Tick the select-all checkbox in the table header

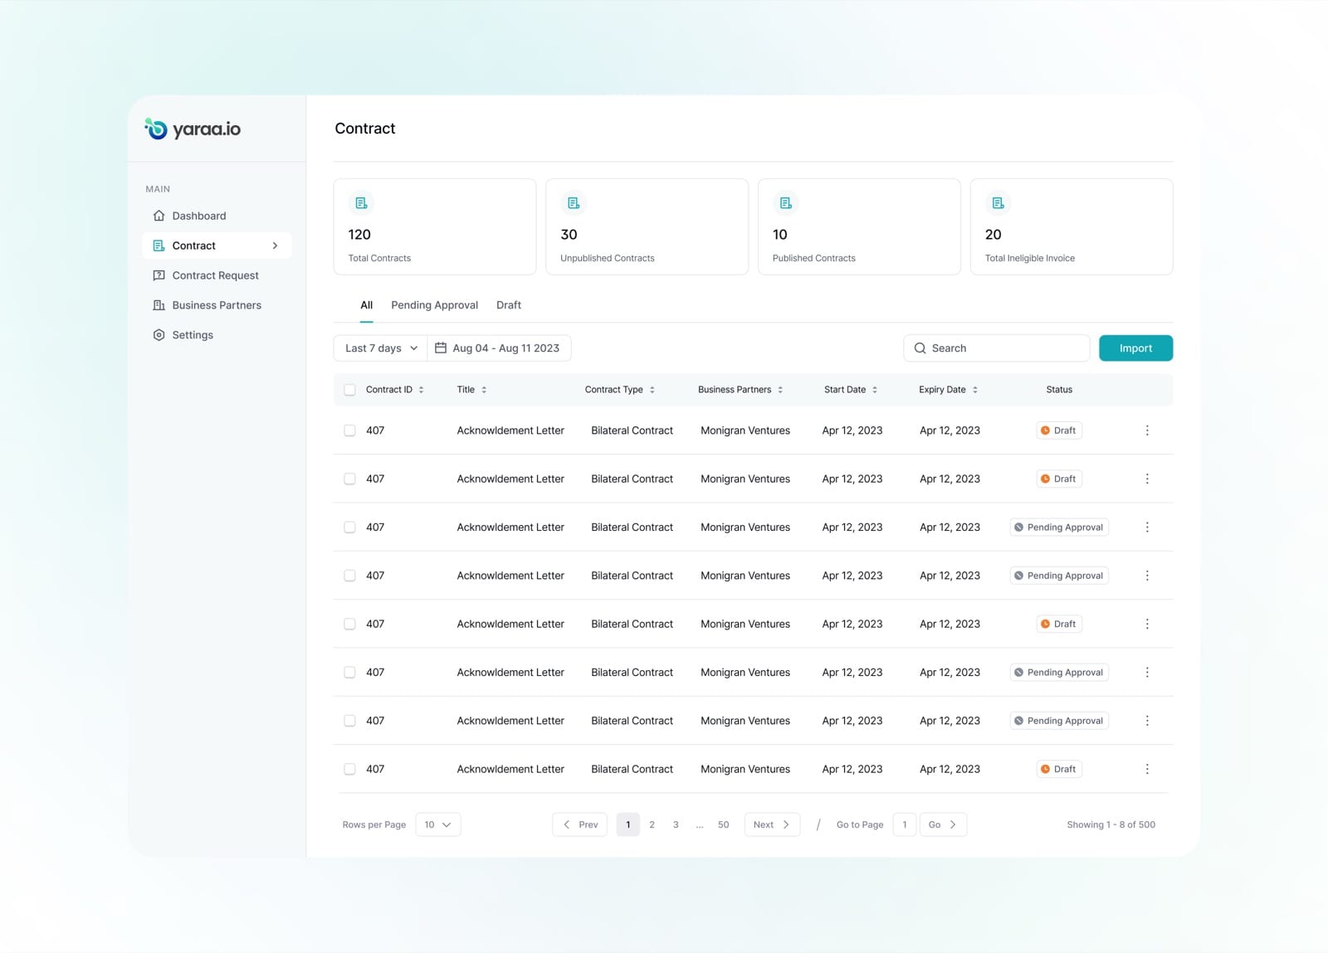click(x=349, y=390)
